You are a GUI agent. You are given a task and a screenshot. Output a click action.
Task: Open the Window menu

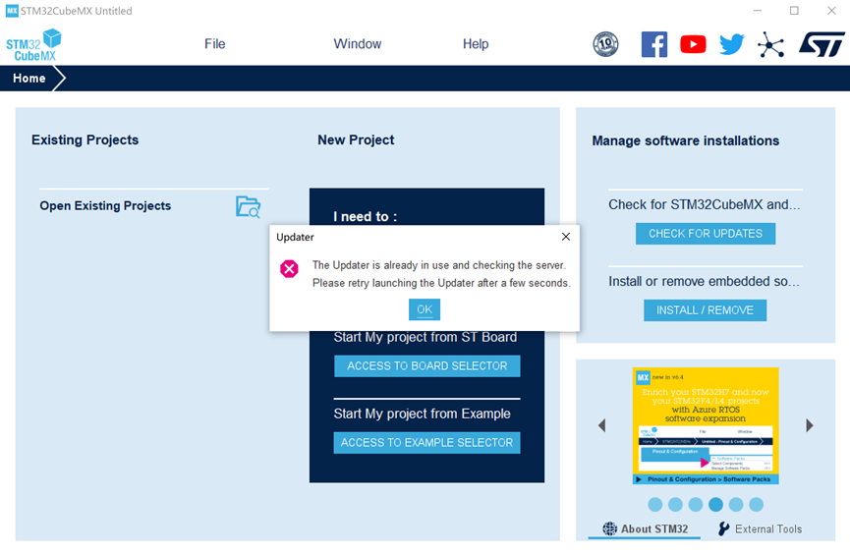tap(358, 44)
